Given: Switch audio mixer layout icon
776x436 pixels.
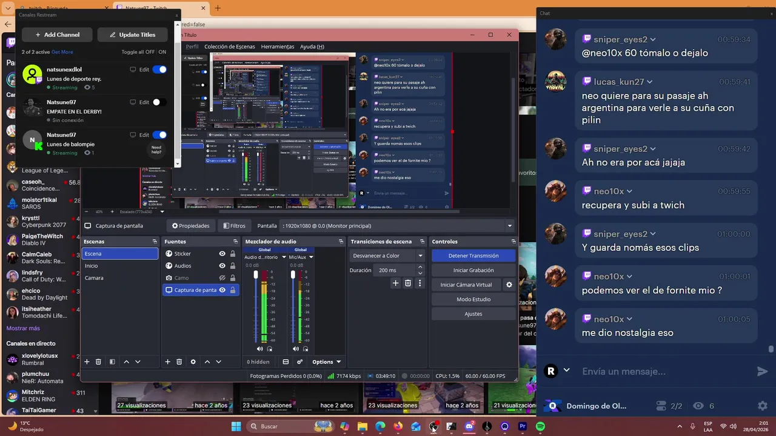Looking at the screenshot, I should (286, 362).
